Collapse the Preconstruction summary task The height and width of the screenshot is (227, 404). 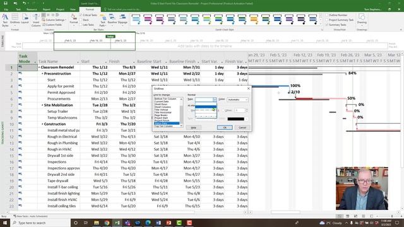[42, 74]
